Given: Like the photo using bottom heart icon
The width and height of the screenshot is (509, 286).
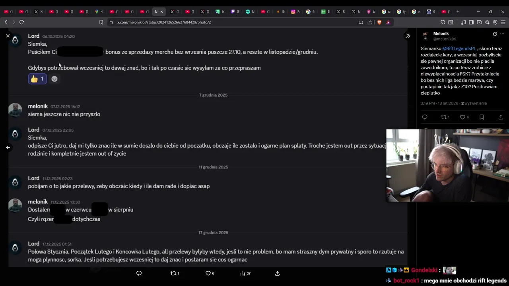Looking at the screenshot, I should click(210, 273).
